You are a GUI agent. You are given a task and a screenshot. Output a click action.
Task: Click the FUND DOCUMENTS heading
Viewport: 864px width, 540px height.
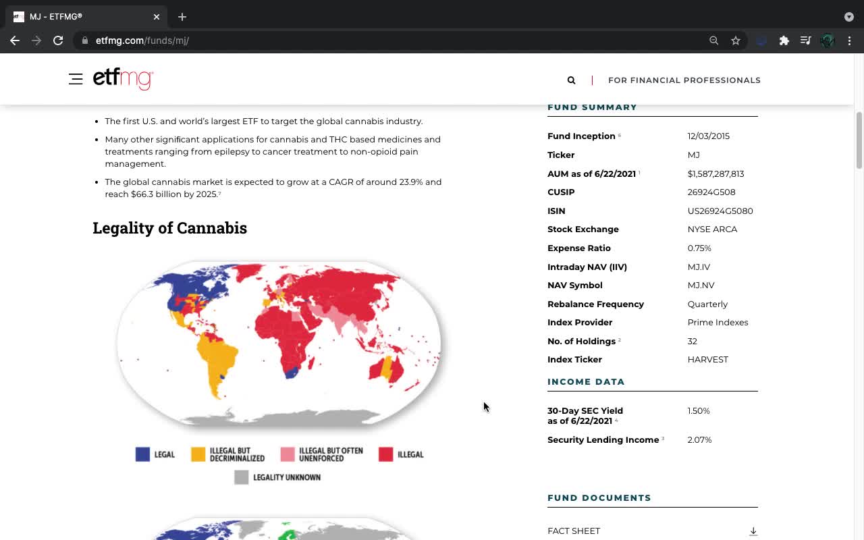pyautogui.click(x=599, y=498)
